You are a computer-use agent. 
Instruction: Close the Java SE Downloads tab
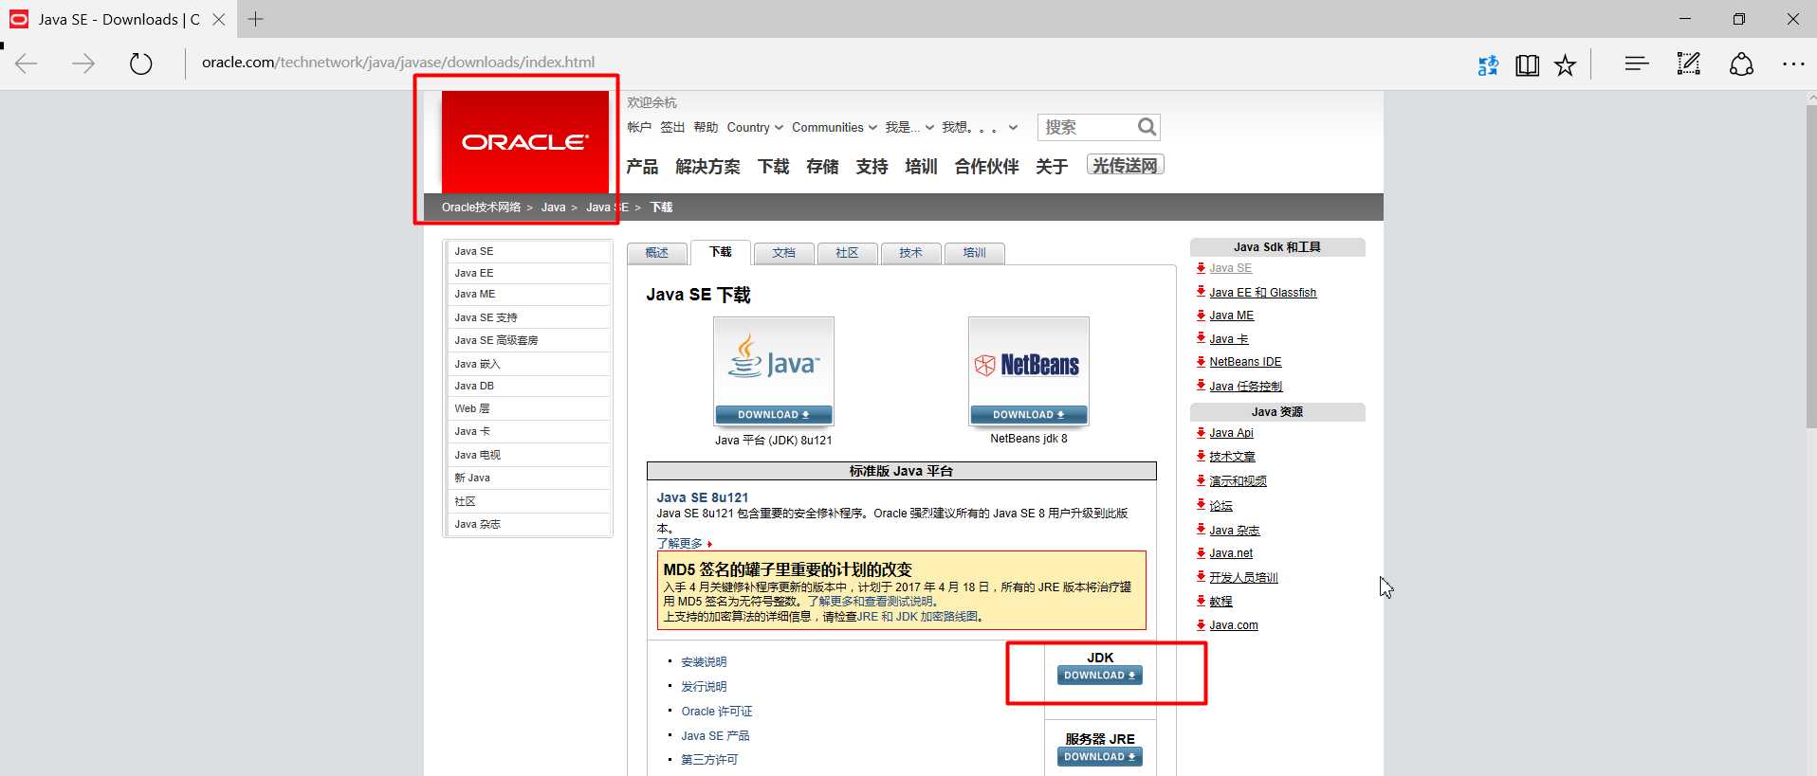point(218,19)
